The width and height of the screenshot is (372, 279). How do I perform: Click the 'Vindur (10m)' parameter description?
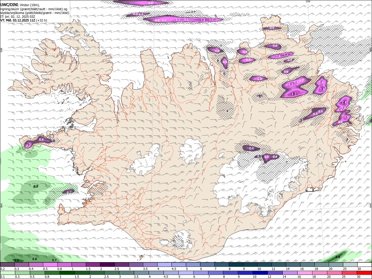(x=30, y=5)
